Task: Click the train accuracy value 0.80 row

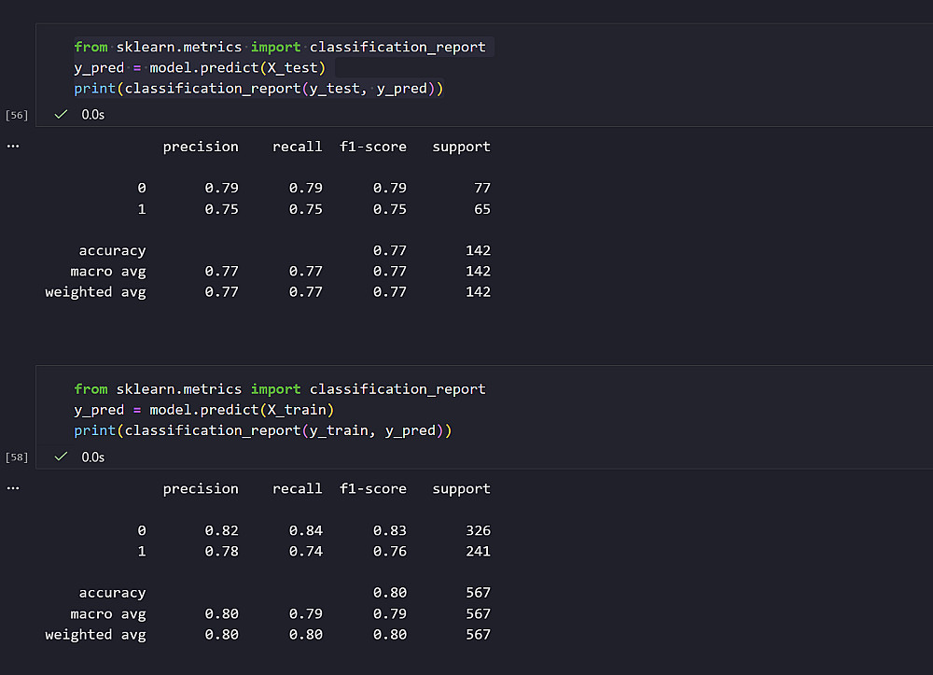Action: click(x=390, y=593)
